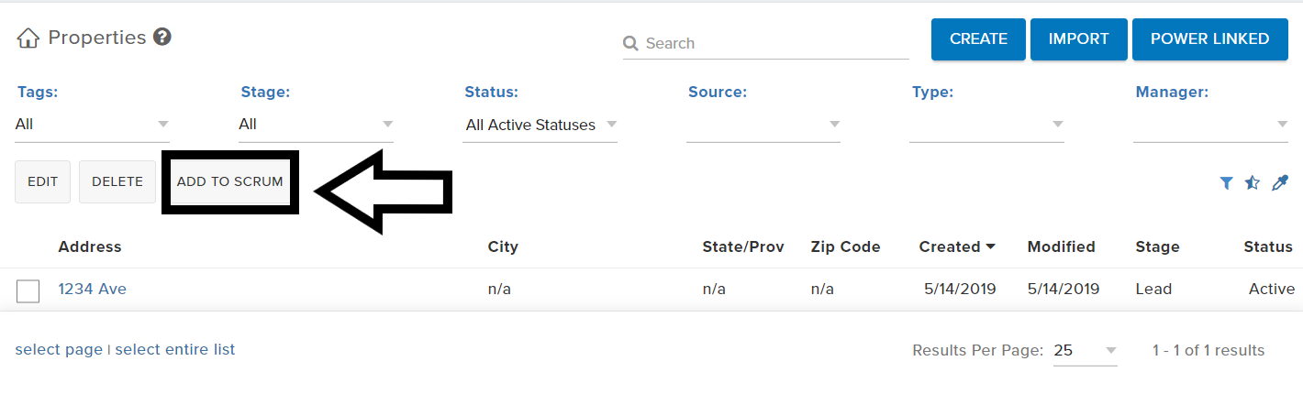
Task: Open the Results Per Page dropdown
Action: click(x=1086, y=350)
